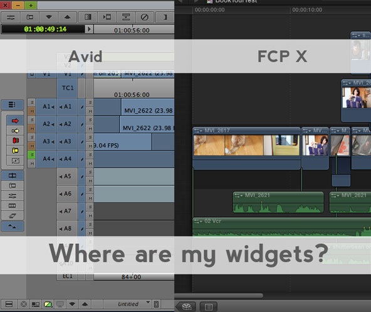Click the monitor icon in Avid bottom toolbar
Viewport: 371px width, 312px height.
tap(60, 304)
